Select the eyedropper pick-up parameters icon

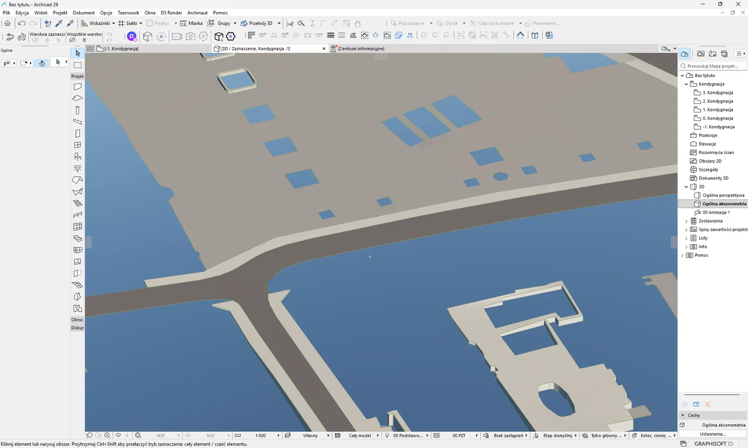[x=59, y=23]
